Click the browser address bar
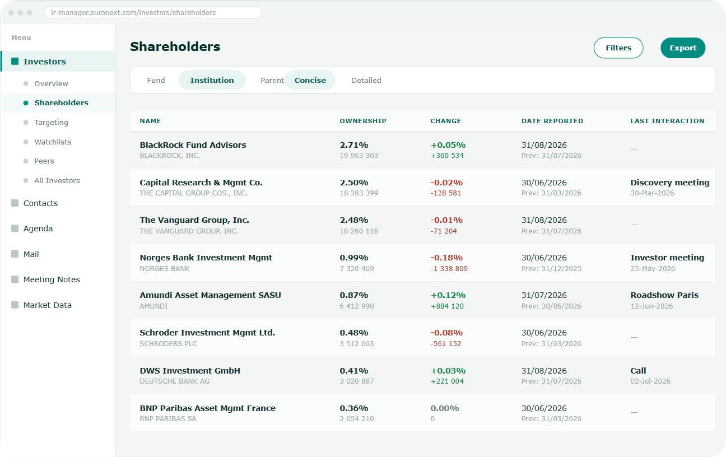The height and width of the screenshot is (457, 726). pos(153,12)
